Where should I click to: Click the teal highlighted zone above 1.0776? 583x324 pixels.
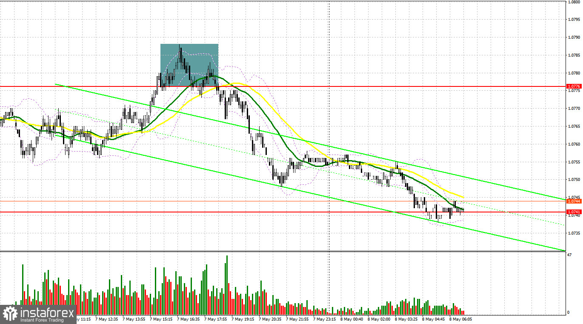coord(189,65)
